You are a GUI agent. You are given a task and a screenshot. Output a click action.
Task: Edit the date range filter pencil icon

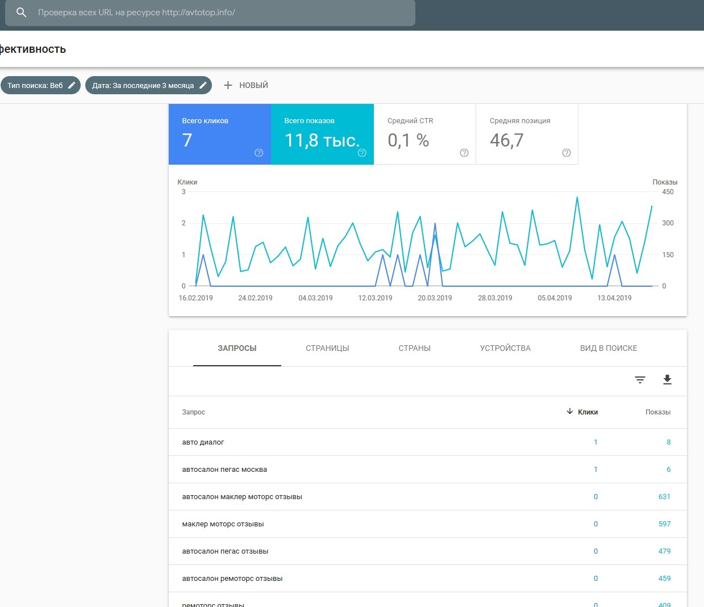point(203,85)
